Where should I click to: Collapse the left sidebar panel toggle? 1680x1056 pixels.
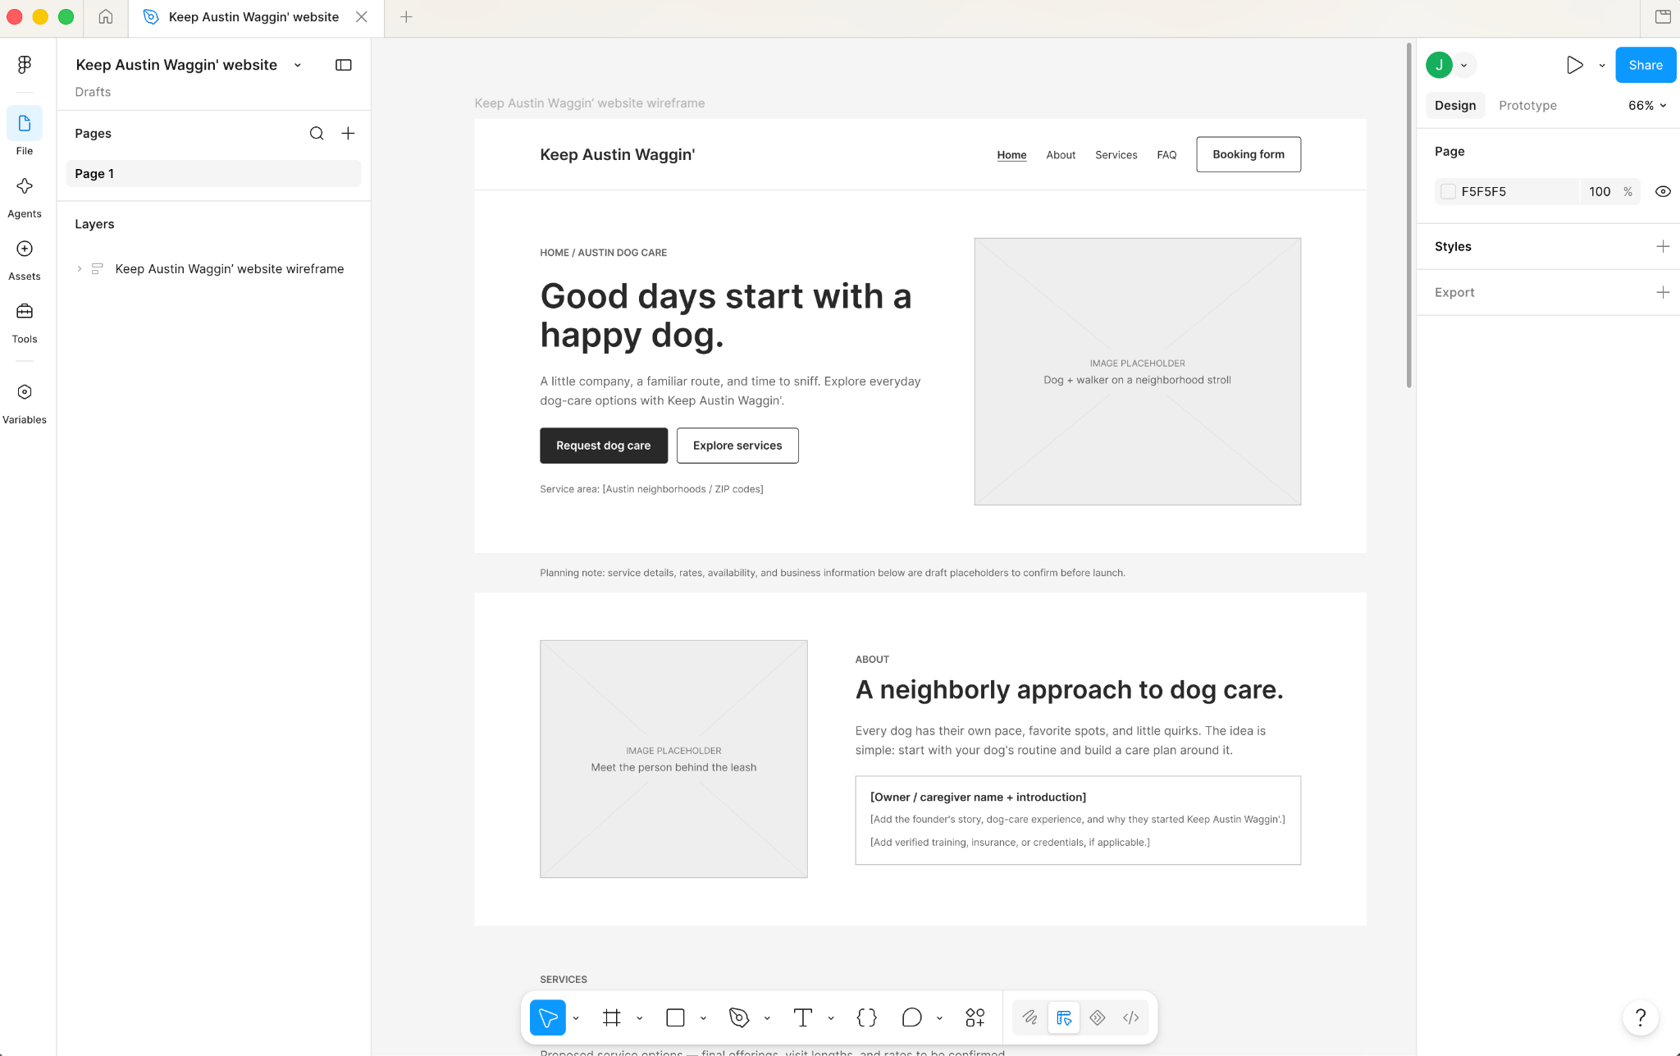[344, 65]
